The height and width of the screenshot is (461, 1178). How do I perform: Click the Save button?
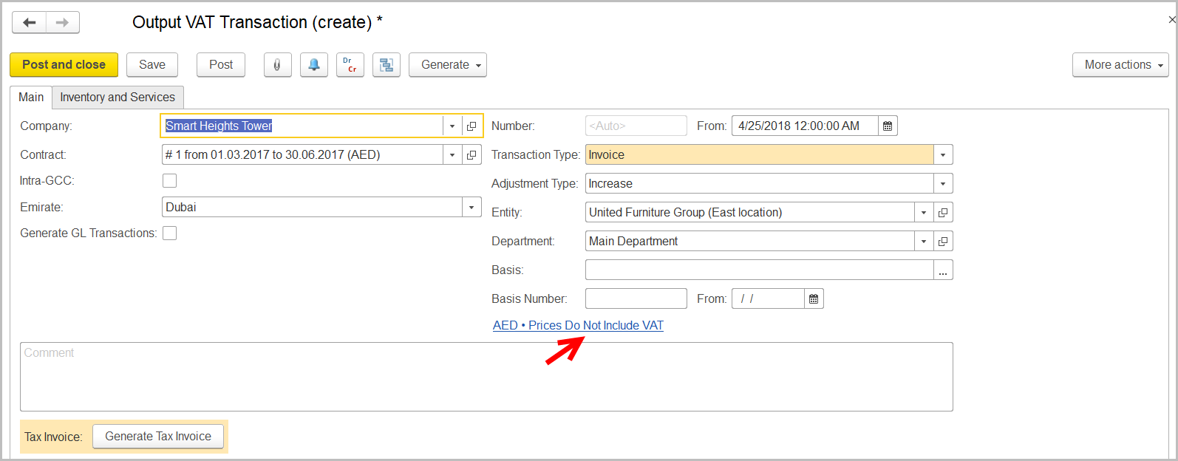pyautogui.click(x=152, y=65)
